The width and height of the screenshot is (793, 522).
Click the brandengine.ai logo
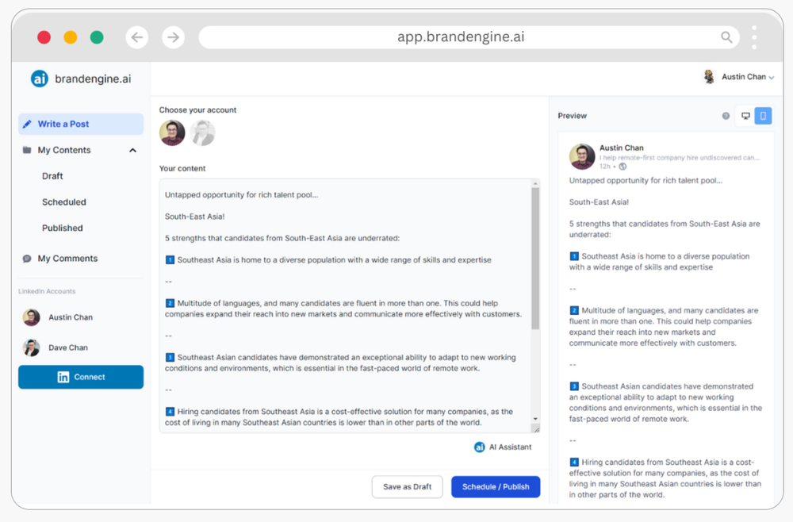[x=40, y=78]
